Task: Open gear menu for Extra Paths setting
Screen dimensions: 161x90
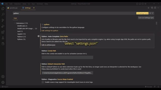Action: pyautogui.click(x=38, y=36)
